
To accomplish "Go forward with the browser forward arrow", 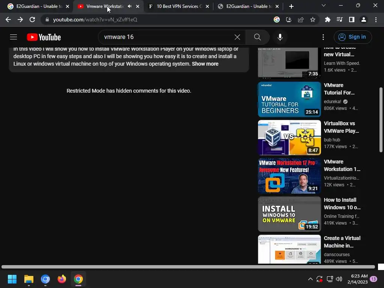I will pyautogui.click(x=20, y=19).
